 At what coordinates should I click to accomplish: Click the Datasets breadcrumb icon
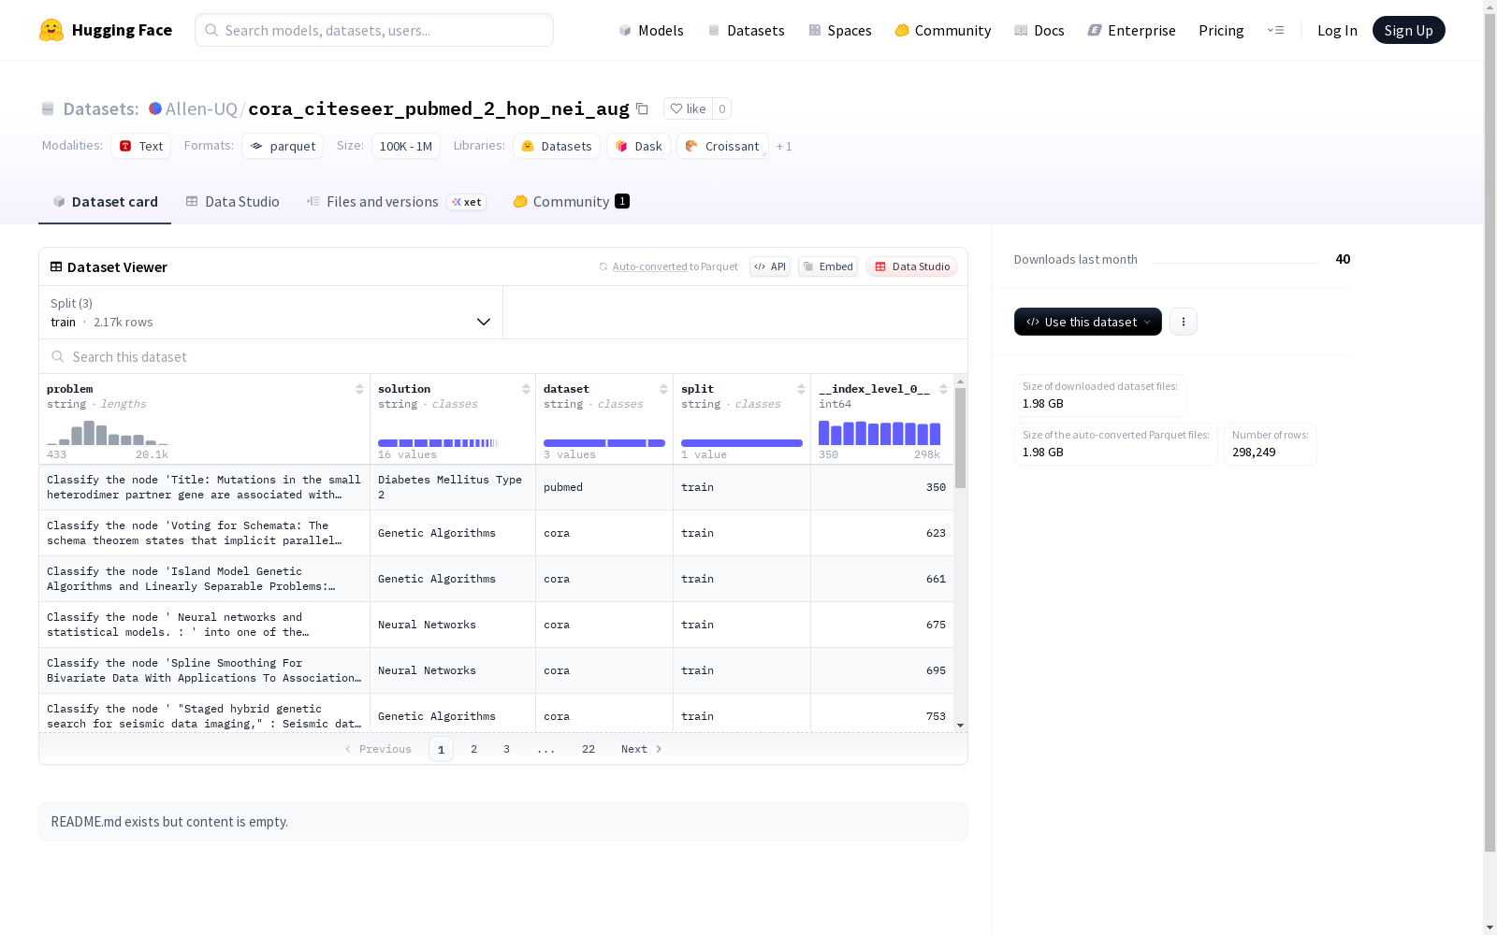tap(48, 109)
